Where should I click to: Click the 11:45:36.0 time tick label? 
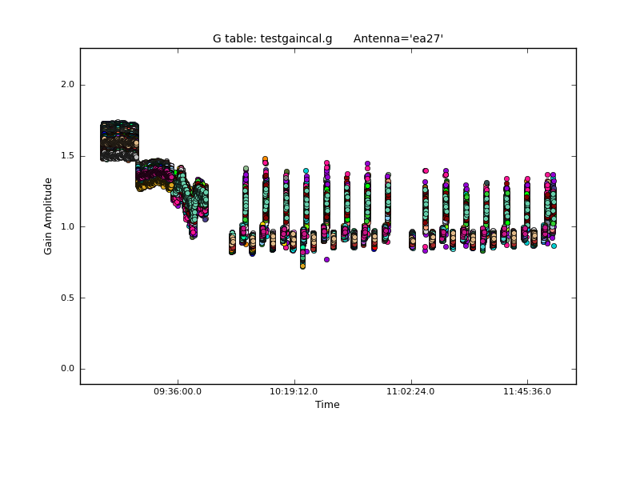[x=526, y=392]
